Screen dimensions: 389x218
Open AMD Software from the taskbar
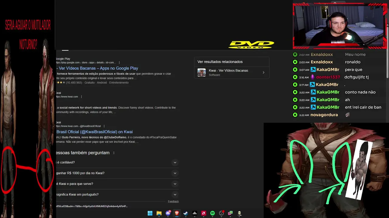pos(204,213)
